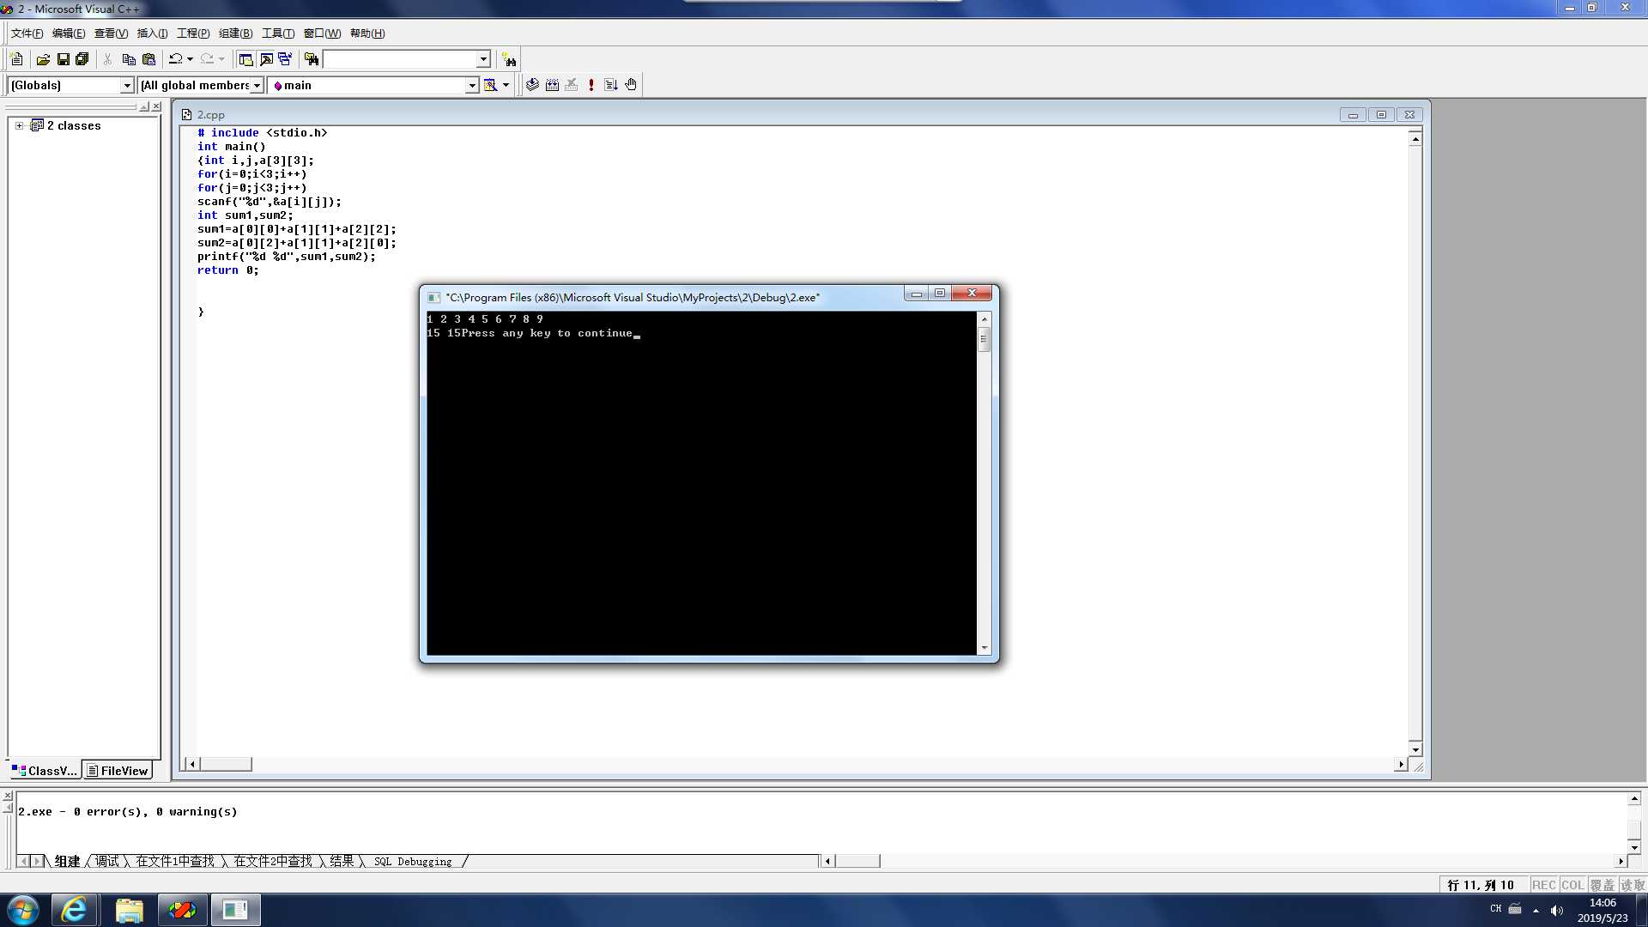The image size is (1648, 927).
Task: Click the 2.cpp document title
Action: (210, 114)
